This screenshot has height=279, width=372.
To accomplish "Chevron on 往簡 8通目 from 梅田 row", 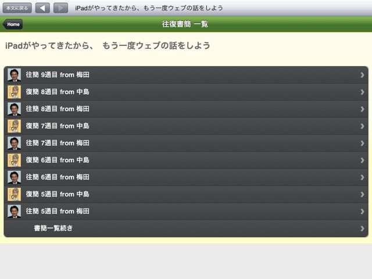I will pos(362,109).
